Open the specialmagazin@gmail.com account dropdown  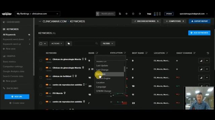click(x=193, y=14)
